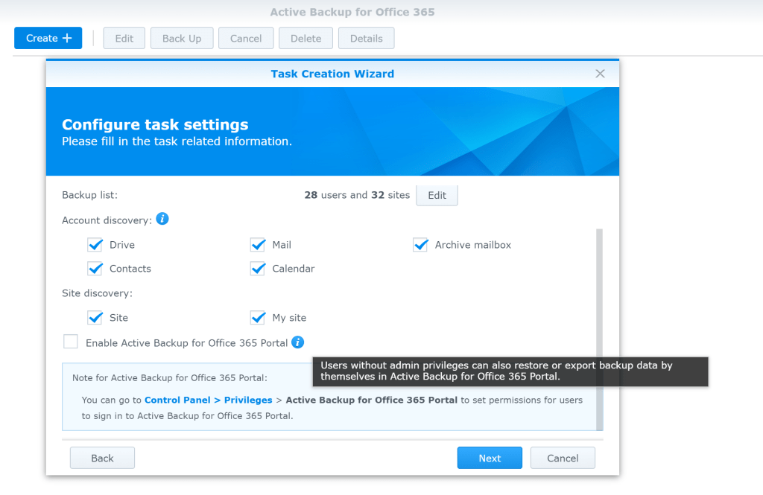Screen dimensions: 763x495
Task: Click the Portal info icon
Action: coord(297,342)
